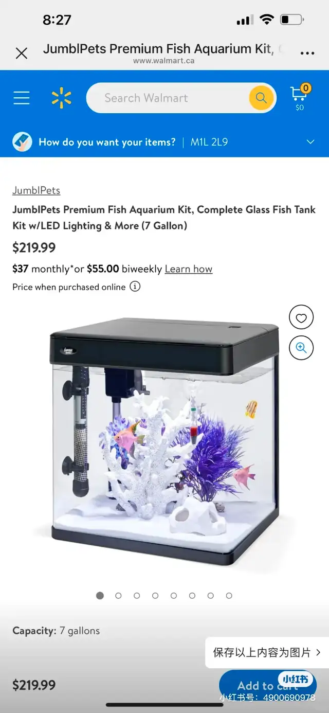Tap the How do you want your items banner
This screenshot has width=329, height=713.
point(164,142)
